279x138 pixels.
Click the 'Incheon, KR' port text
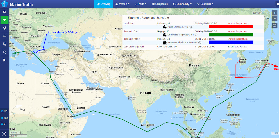point(164,23)
